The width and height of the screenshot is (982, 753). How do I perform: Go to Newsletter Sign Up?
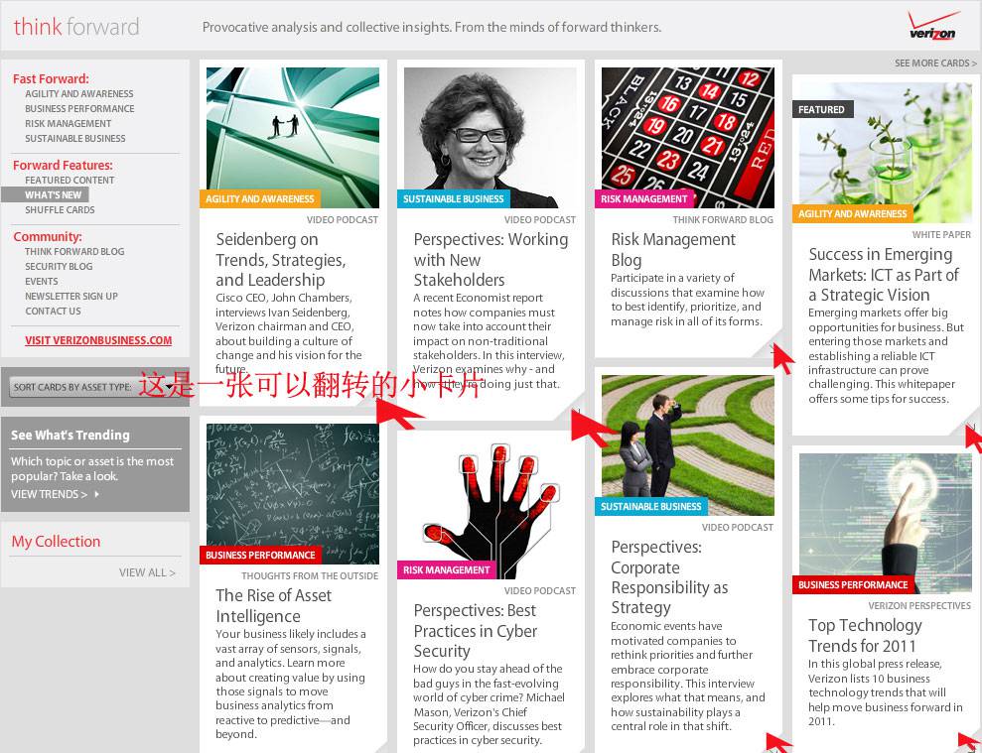pyautogui.click(x=71, y=297)
